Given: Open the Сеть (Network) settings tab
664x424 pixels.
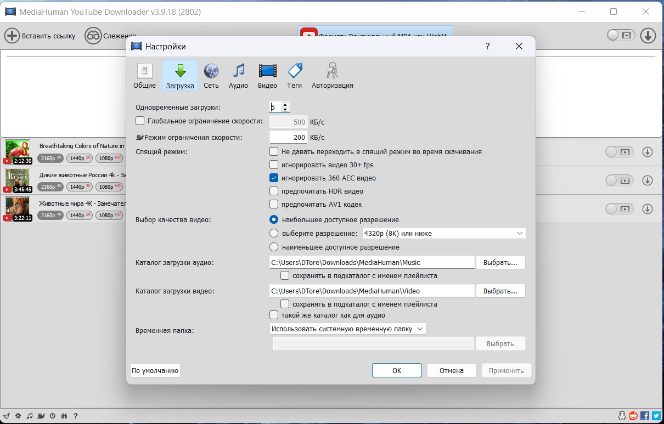Looking at the screenshot, I should click(211, 76).
